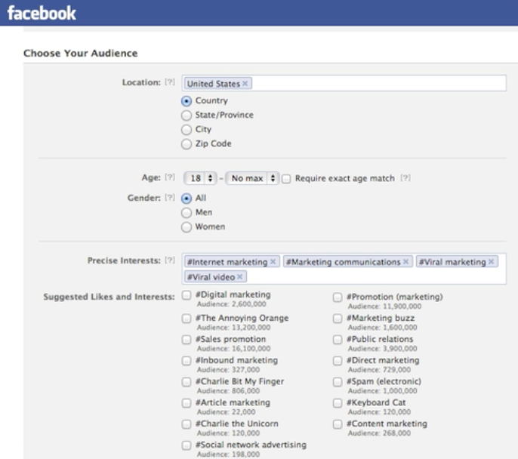The height and width of the screenshot is (459, 518).
Task: Remove #Viral marketing interest tag
Action: (492, 261)
